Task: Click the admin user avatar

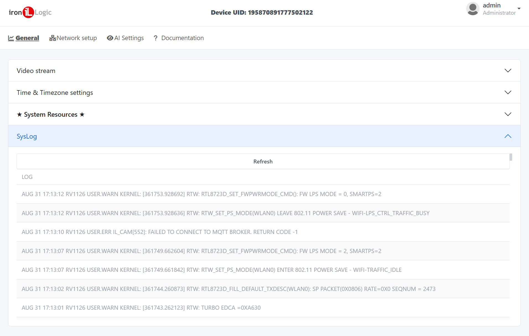Action: pos(473,9)
